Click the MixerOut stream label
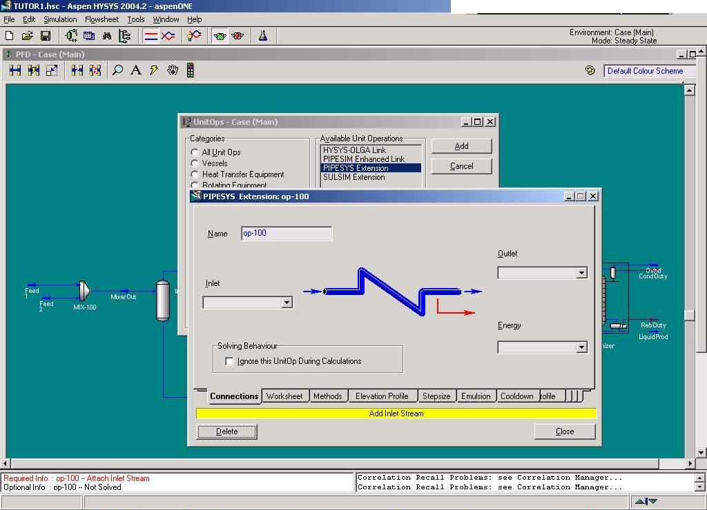The width and height of the screenshot is (707, 510). tap(123, 296)
